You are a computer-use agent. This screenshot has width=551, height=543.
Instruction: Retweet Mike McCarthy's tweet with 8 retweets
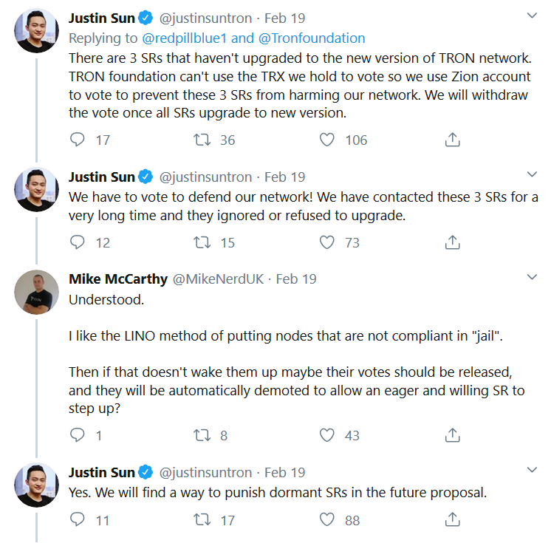pyautogui.click(x=202, y=435)
